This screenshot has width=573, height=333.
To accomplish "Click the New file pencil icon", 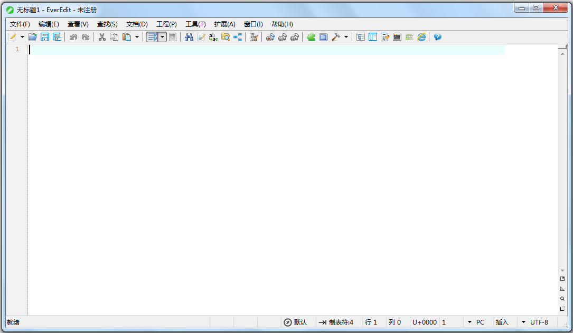I will 12,37.
